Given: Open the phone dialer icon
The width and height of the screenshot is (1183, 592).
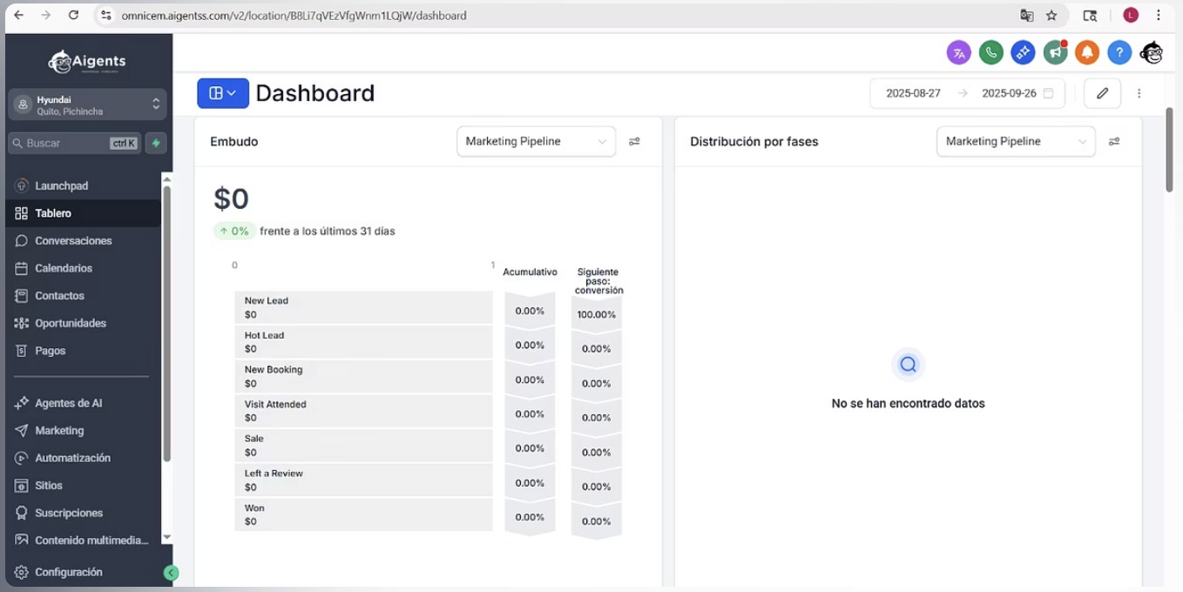Looking at the screenshot, I should [x=990, y=52].
